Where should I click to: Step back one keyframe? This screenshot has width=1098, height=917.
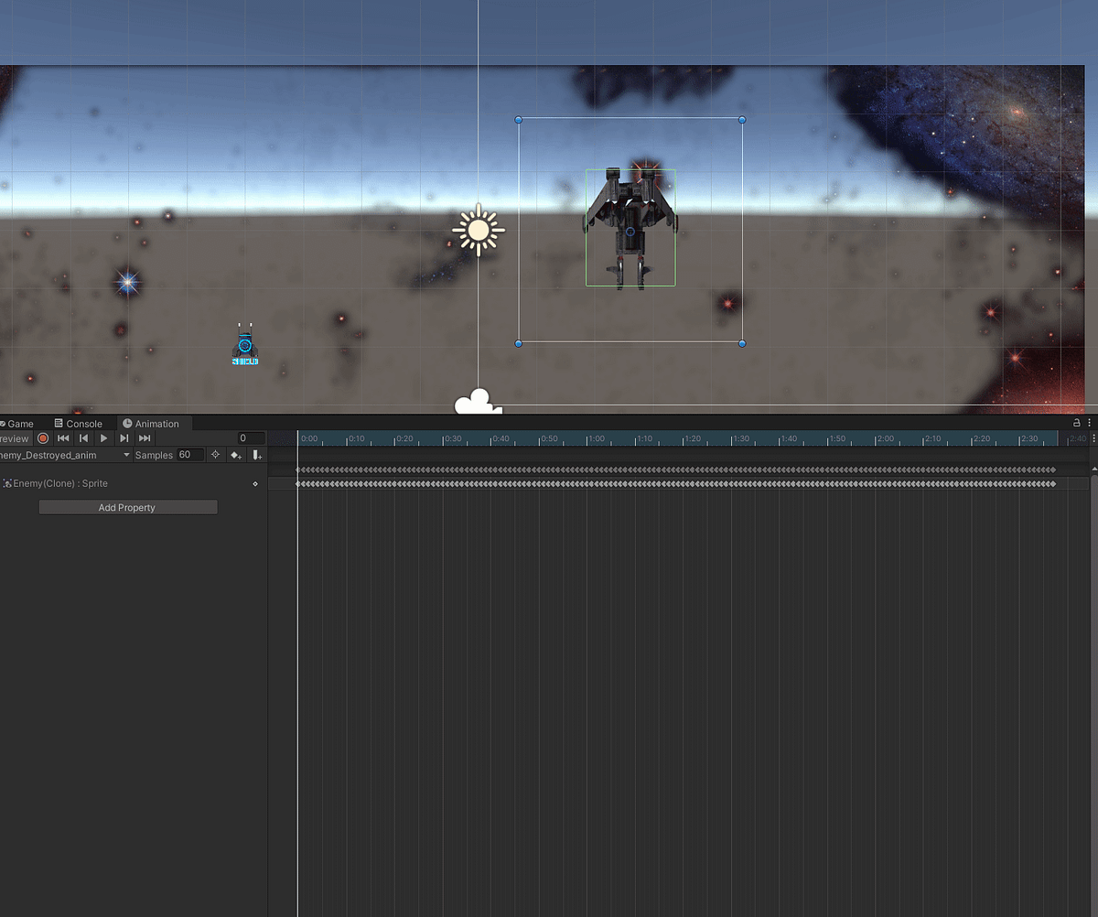tap(82, 438)
